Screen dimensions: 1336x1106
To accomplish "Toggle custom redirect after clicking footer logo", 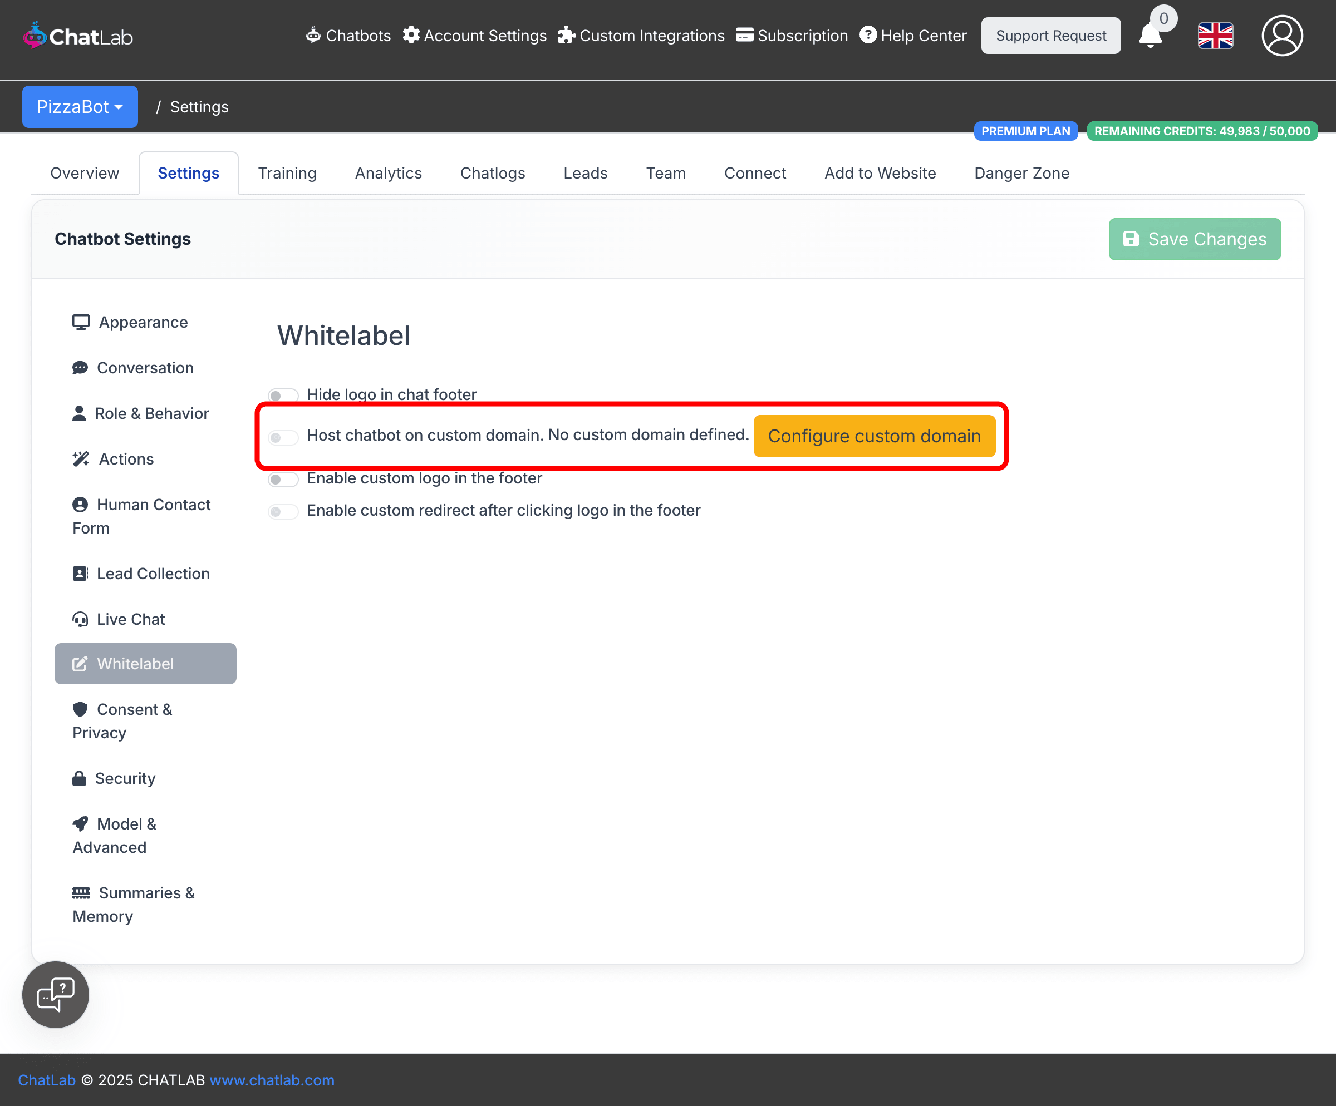I will pyautogui.click(x=282, y=511).
